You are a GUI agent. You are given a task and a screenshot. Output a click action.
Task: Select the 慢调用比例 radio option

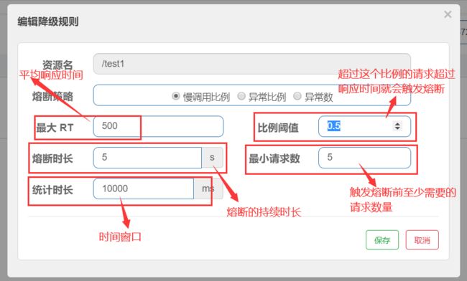176,96
